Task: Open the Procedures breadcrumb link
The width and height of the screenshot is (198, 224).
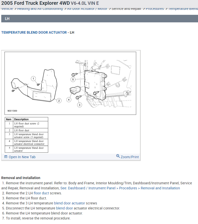Action: [155, 9]
